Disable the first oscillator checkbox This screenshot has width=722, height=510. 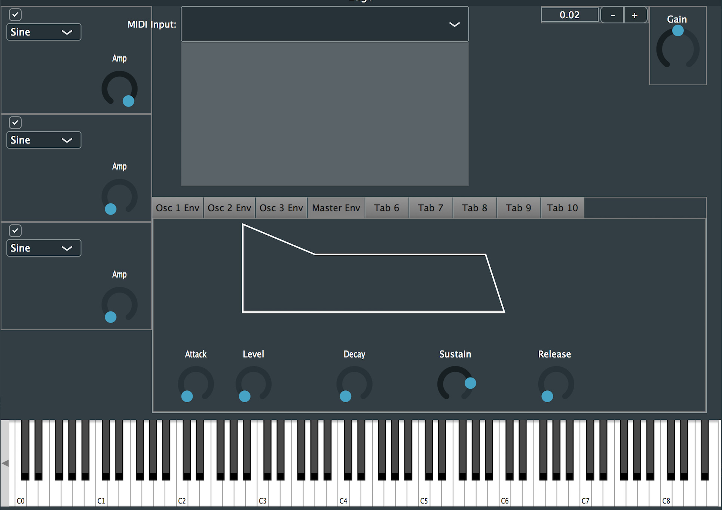(15, 15)
